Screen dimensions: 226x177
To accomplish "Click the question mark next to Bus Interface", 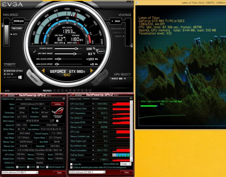I will click(x=64, y=129).
